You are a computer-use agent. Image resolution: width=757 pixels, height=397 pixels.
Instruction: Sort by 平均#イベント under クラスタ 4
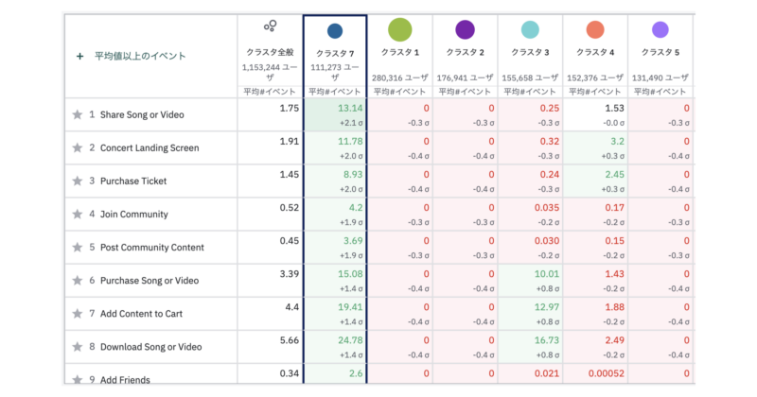(x=595, y=91)
